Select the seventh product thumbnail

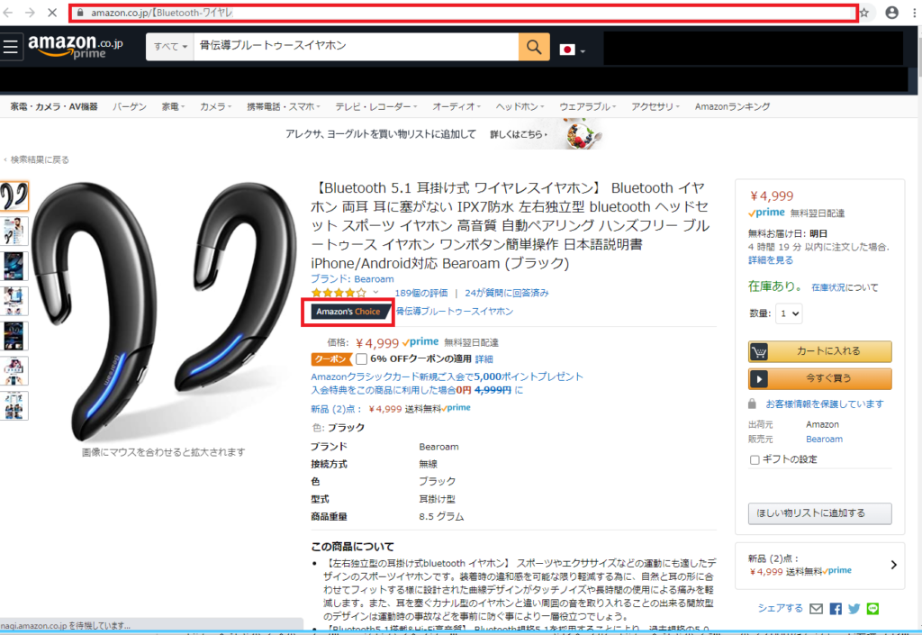point(14,405)
